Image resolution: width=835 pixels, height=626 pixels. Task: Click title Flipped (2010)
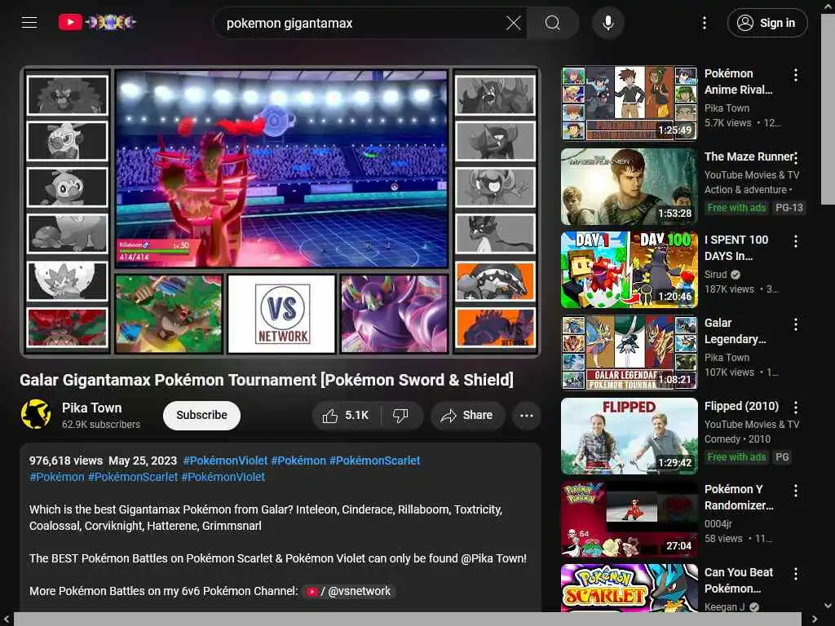741,406
